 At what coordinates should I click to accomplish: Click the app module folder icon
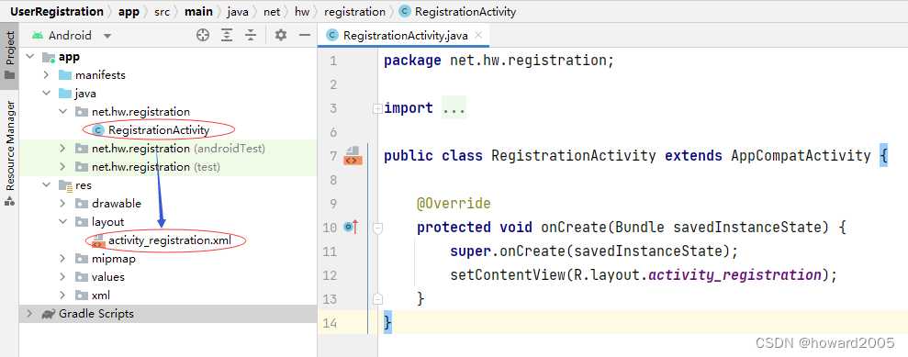click(48, 57)
